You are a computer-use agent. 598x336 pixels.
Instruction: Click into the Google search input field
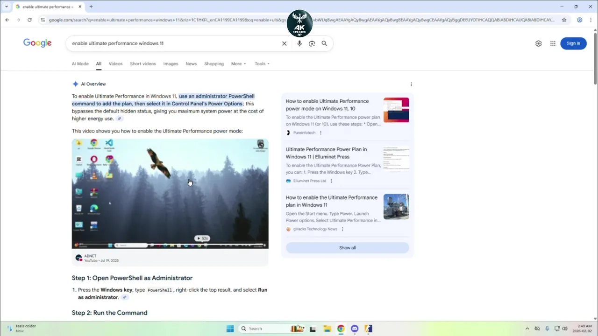[173, 43]
